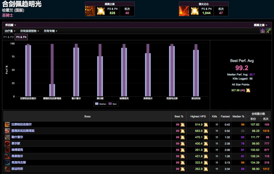Open the 黑翼之巢 zone dropdown at right

(x=260, y=25)
